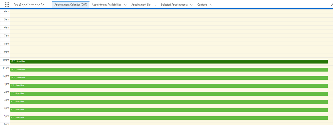Click the pencil edit icon at top right

click(x=332, y=5)
